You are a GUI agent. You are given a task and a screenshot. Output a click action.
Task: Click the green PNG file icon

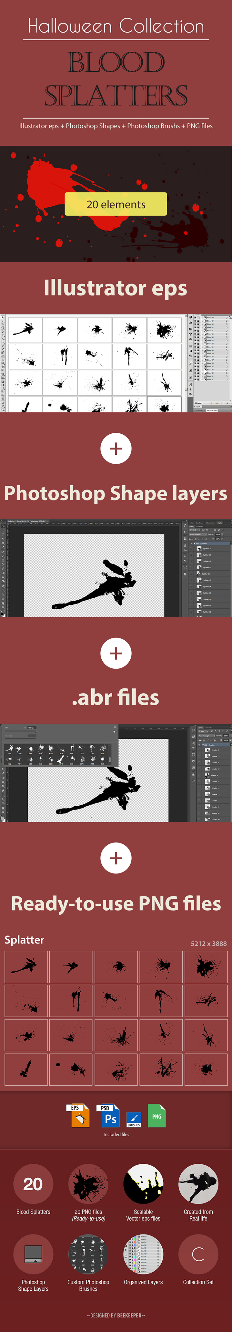coord(156,1115)
